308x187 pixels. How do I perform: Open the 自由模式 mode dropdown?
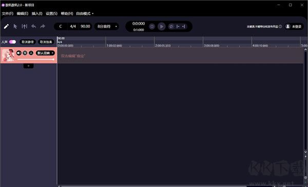85,13
